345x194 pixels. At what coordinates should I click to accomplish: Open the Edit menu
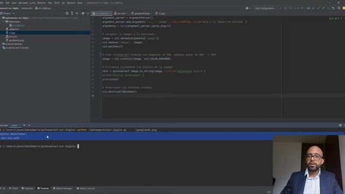(8, 3)
